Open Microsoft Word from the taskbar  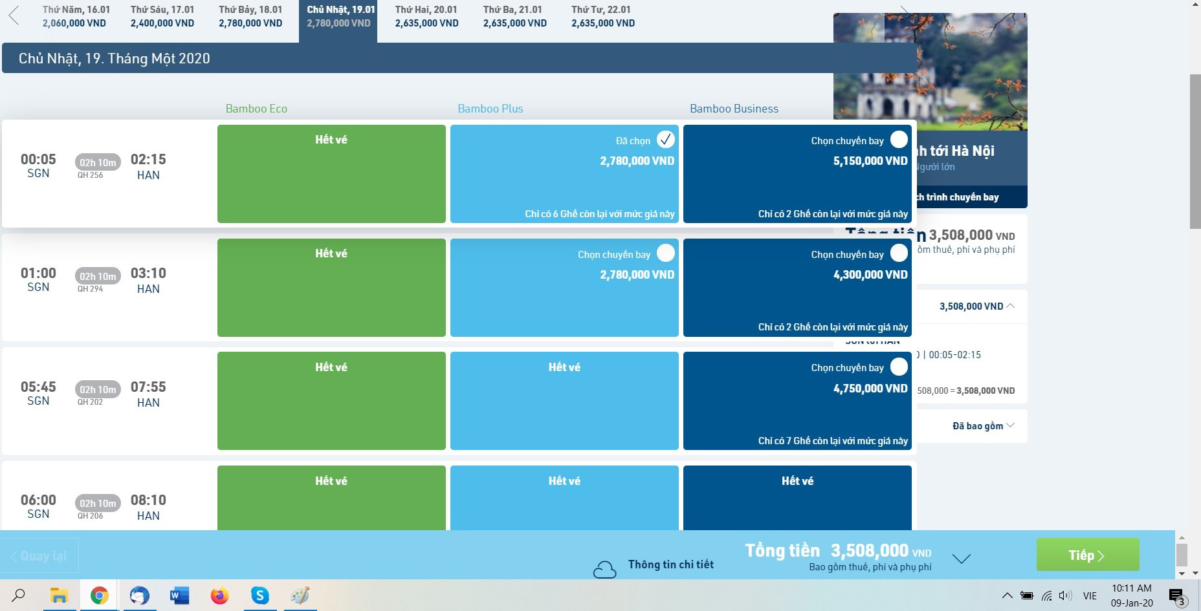179,595
